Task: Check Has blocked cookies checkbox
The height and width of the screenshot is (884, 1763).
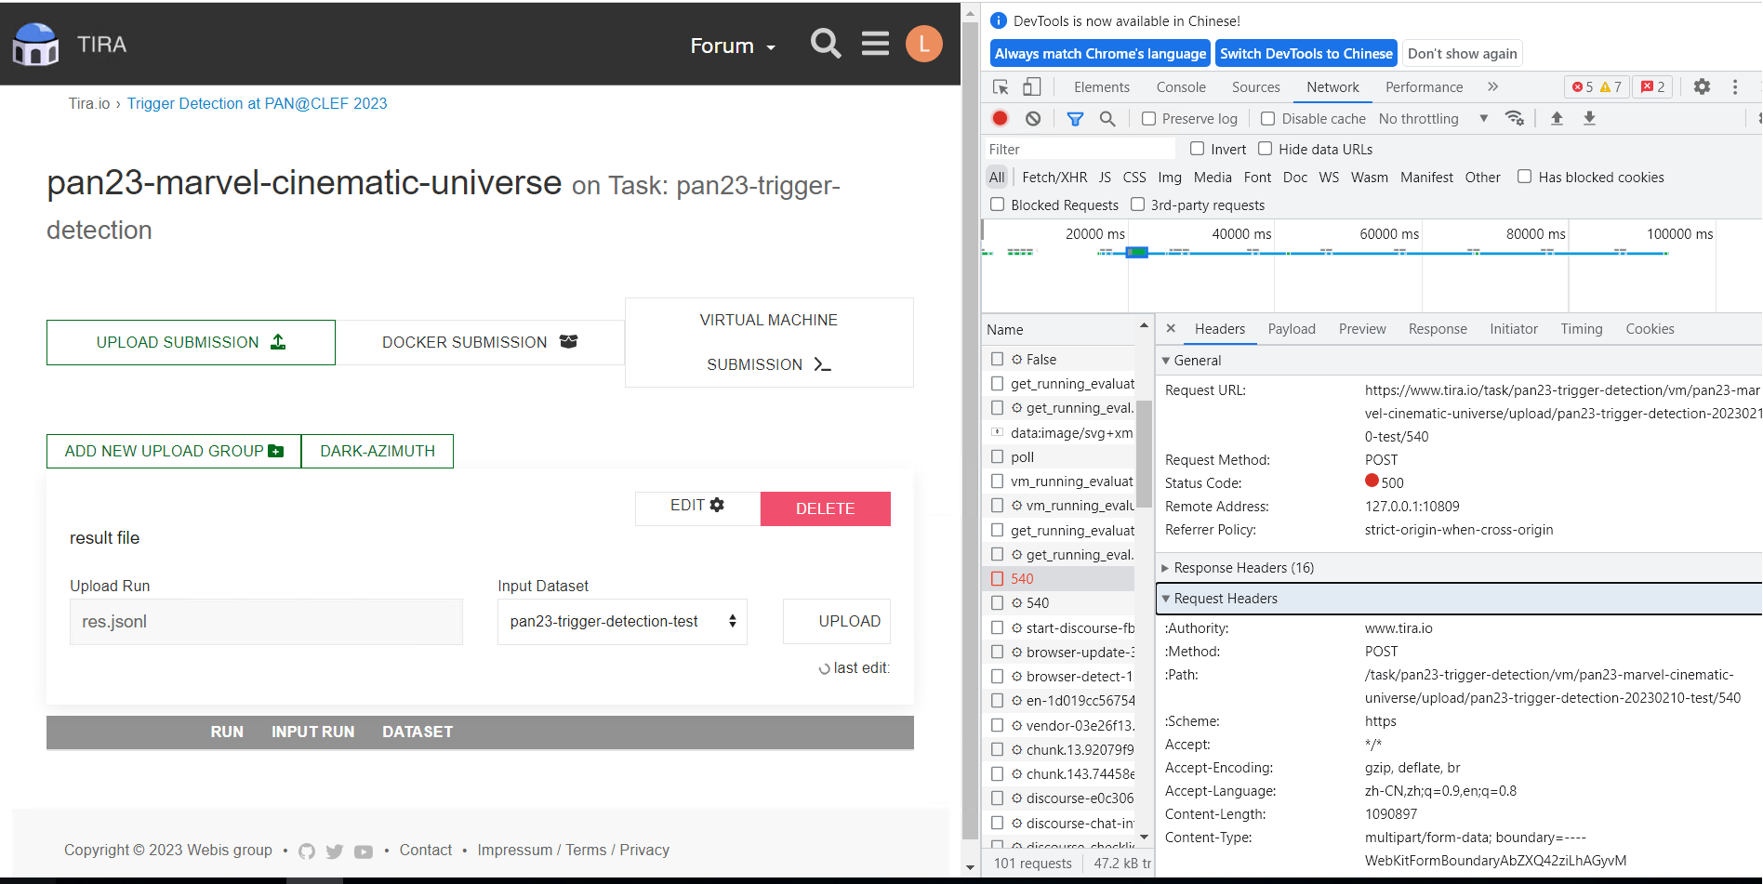Action: pos(1525,177)
